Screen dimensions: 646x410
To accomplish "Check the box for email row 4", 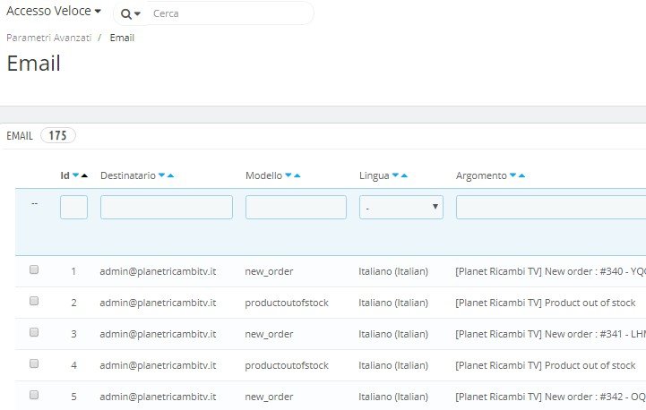I will pos(34,363).
